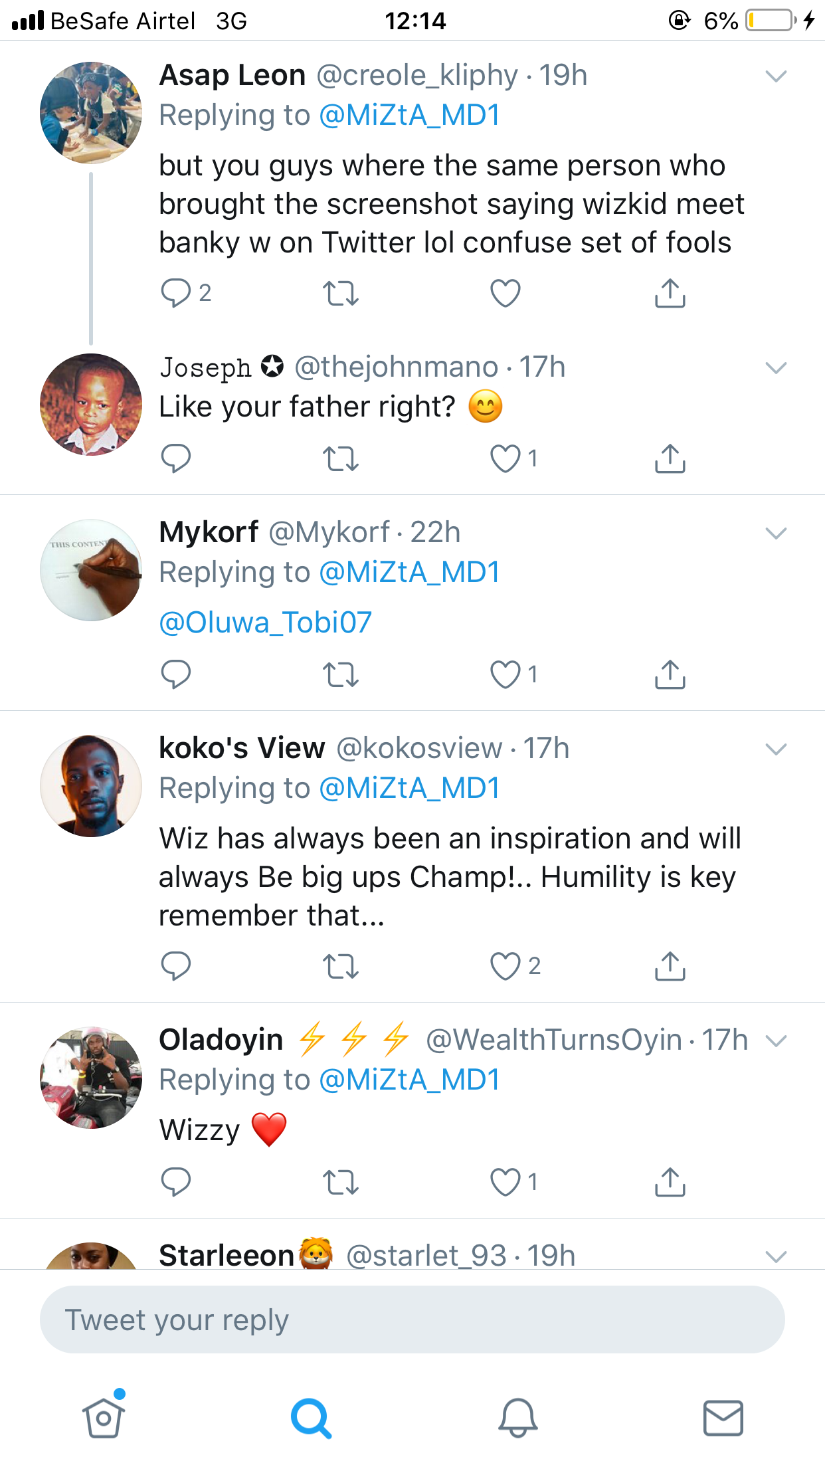Open options chevron on Asap Leon's tweet
The width and height of the screenshot is (825, 1467).
coord(776,76)
